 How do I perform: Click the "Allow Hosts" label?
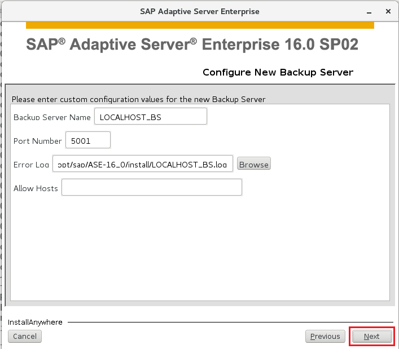36,188
